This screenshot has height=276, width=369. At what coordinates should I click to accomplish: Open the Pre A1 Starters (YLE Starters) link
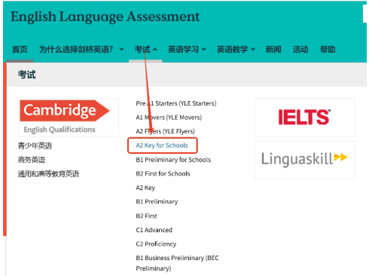click(176, 103)
